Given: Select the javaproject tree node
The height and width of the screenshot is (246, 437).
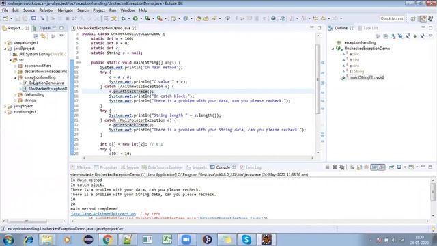Looking at the screenshot, I should tap(23, 106).
